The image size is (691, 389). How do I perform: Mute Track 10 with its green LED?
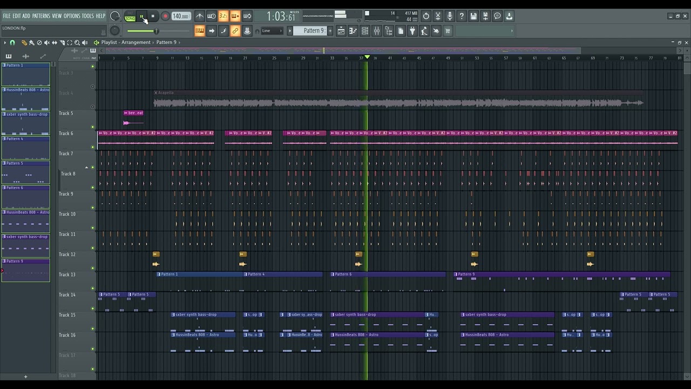(x=92, y=228)
